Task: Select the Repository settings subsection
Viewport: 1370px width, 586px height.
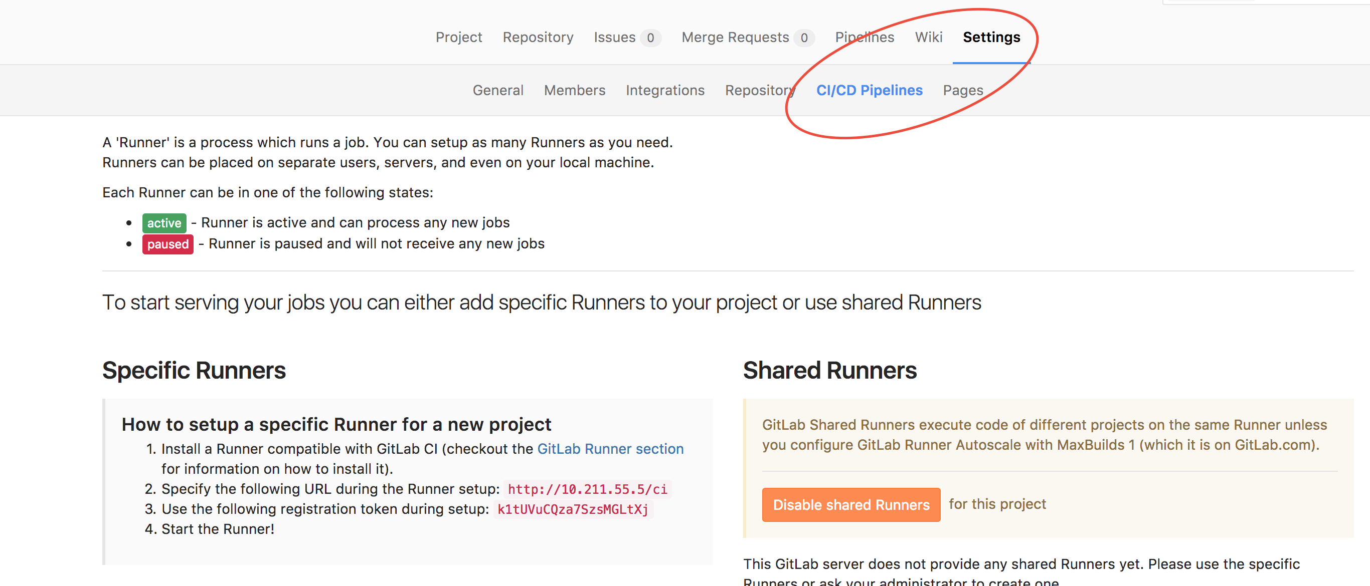Action: [x=759, y=90]
